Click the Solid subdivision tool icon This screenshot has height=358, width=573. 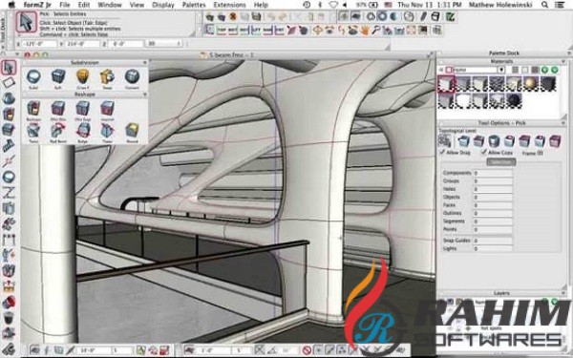(33, 76)
